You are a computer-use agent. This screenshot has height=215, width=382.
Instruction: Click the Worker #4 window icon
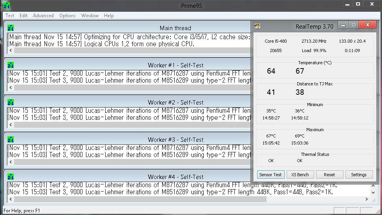11,177
